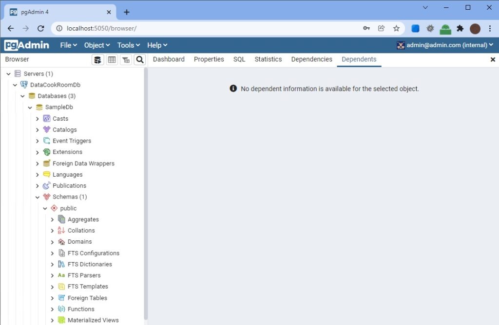Bookmark this page with the star
This screenshot has width=499, height=325.
(396, 28)
